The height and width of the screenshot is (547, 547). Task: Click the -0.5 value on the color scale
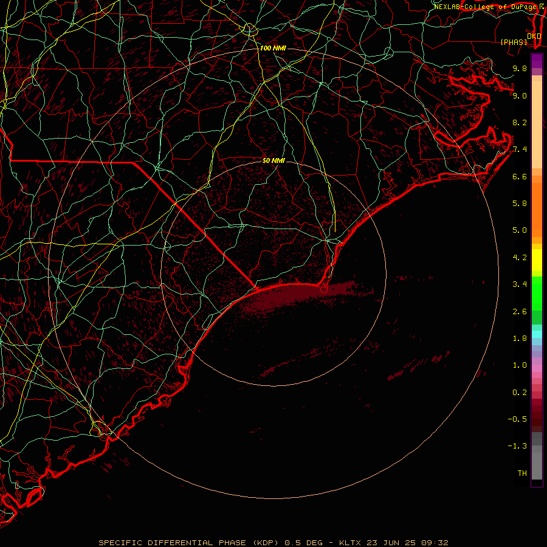[x=517, y=419]
